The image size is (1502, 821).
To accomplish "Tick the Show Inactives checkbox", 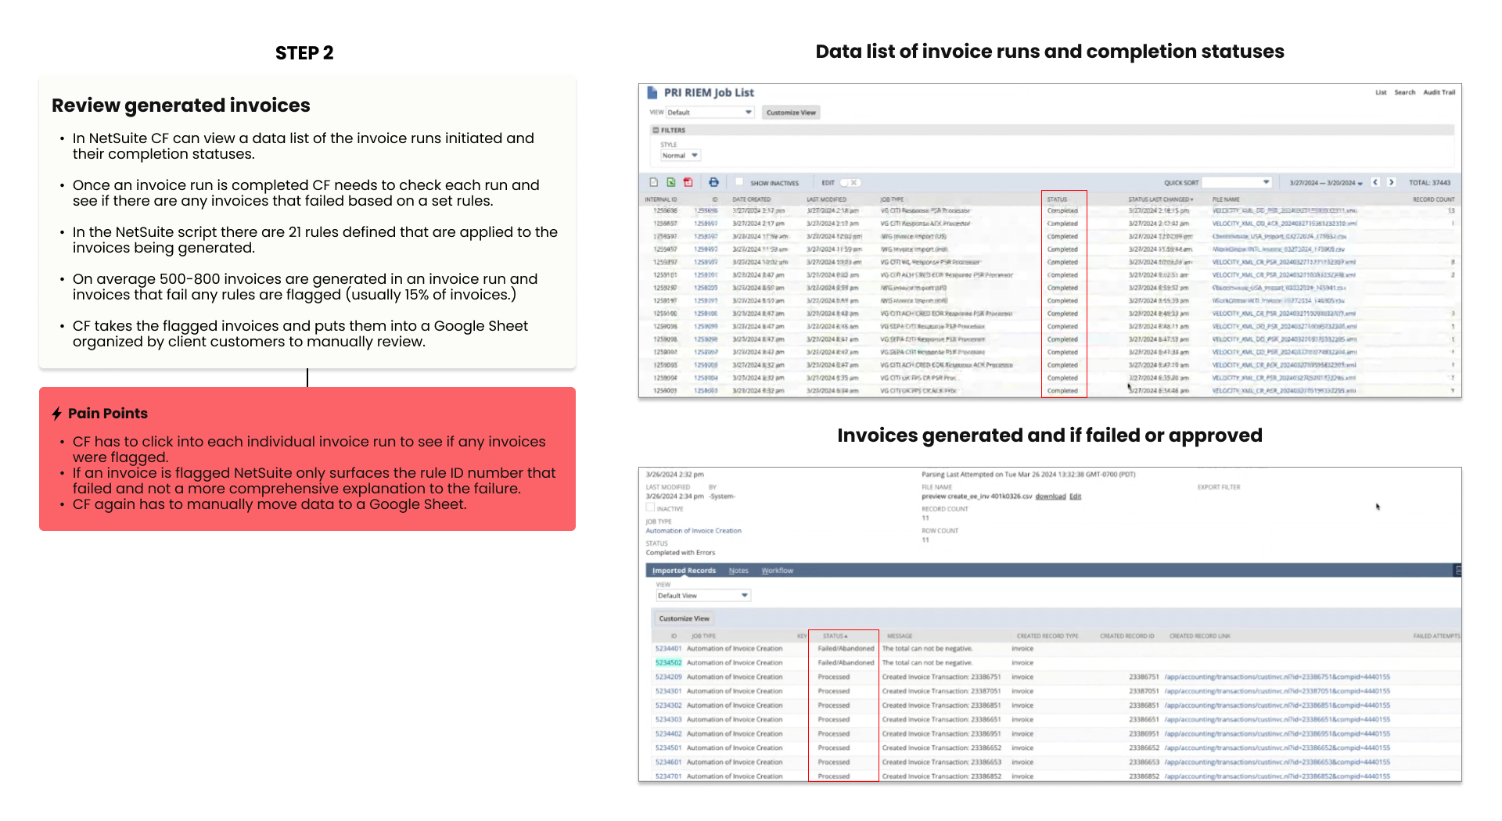I will click(739, 182).
